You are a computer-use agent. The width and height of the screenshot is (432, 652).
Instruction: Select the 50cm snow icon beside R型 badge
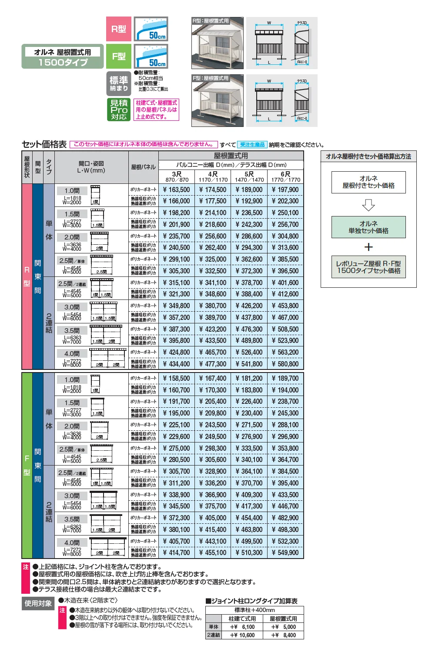(x=151, y=29)
